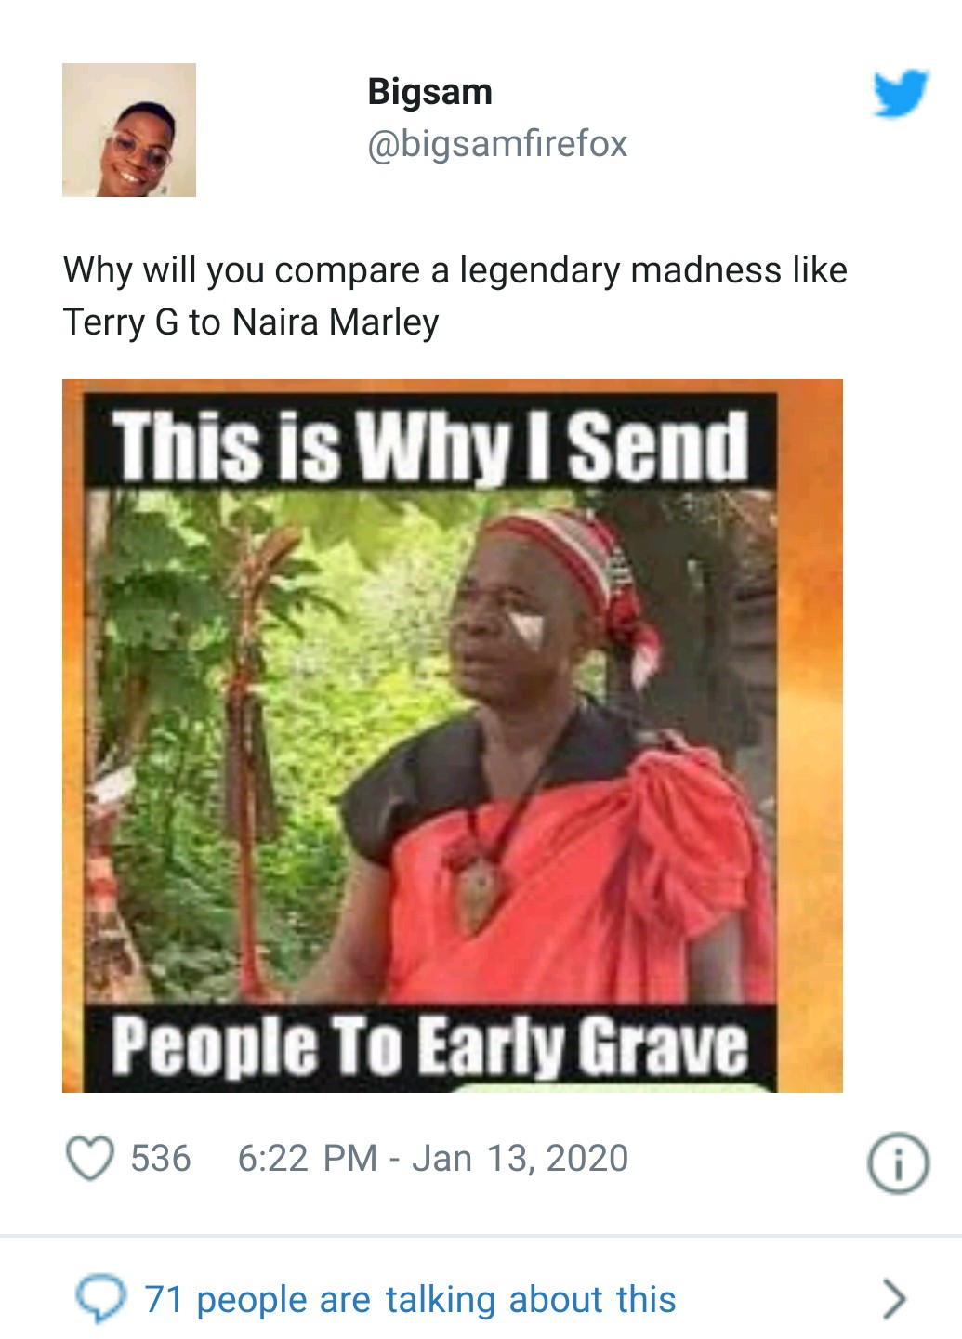Click the words "Naira Marley" in the tweet
The height and width of the screenshot is (1339, 962).
(x=336, y=322)
